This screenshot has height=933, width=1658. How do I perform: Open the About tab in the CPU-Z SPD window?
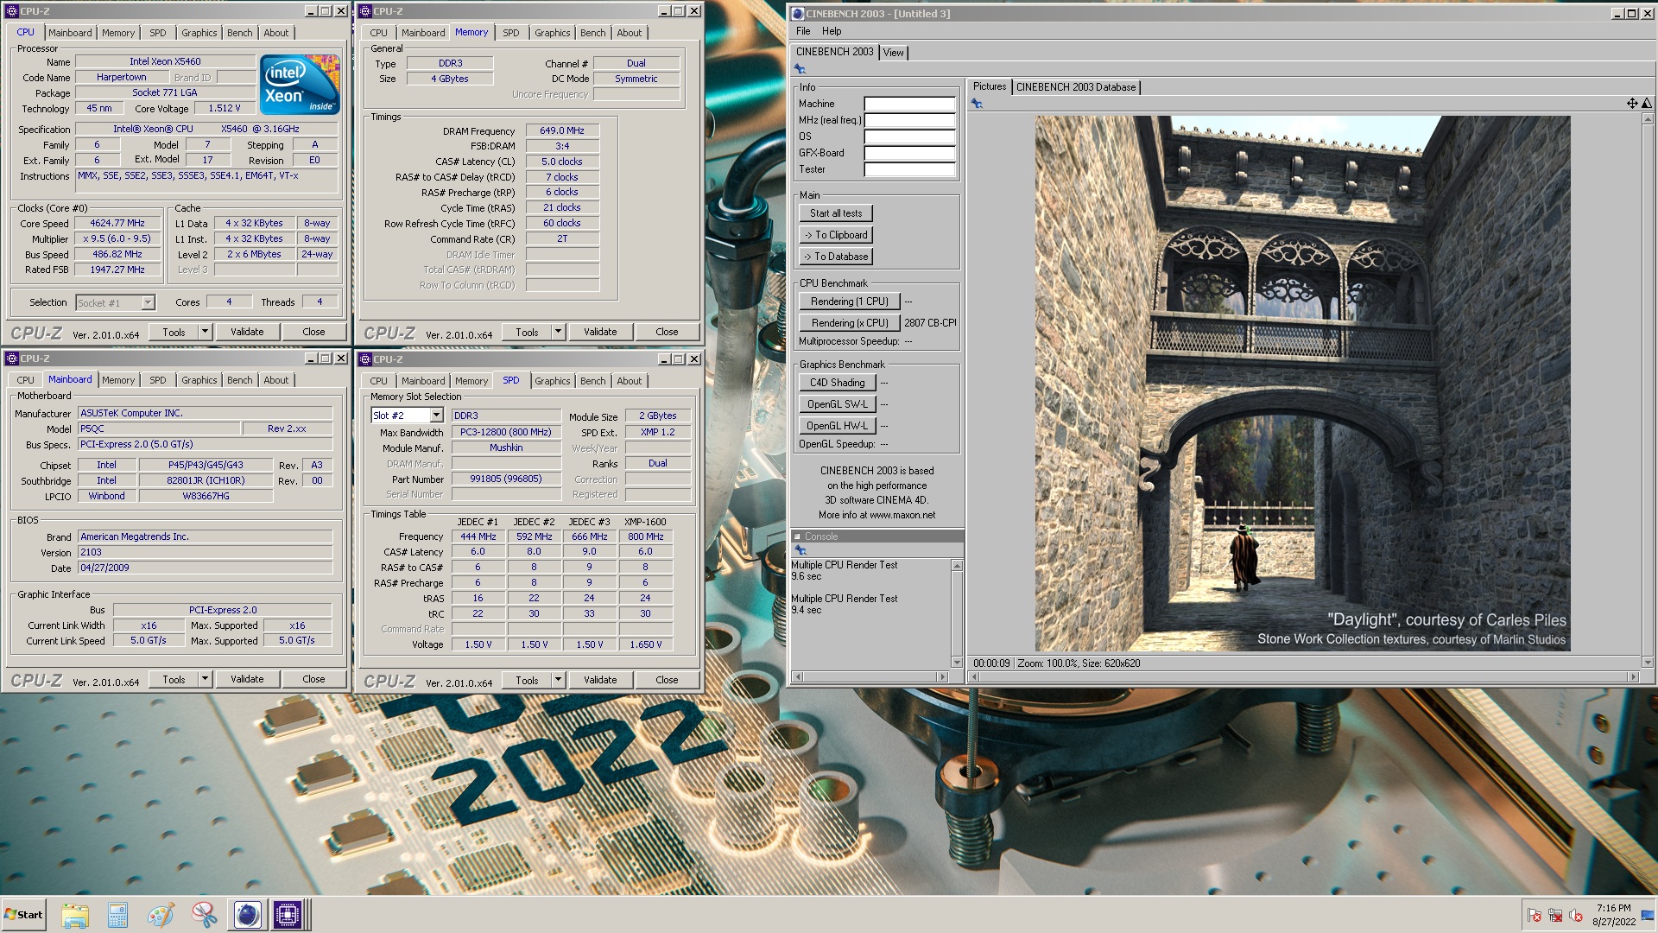[630, 381]
